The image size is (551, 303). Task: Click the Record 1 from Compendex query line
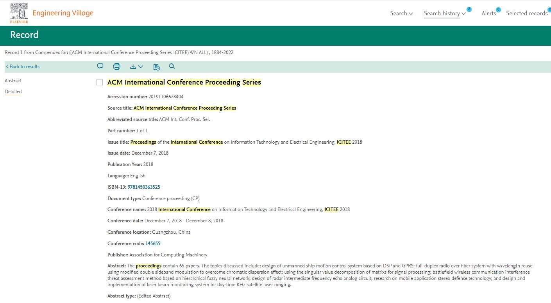click(119, 52)
